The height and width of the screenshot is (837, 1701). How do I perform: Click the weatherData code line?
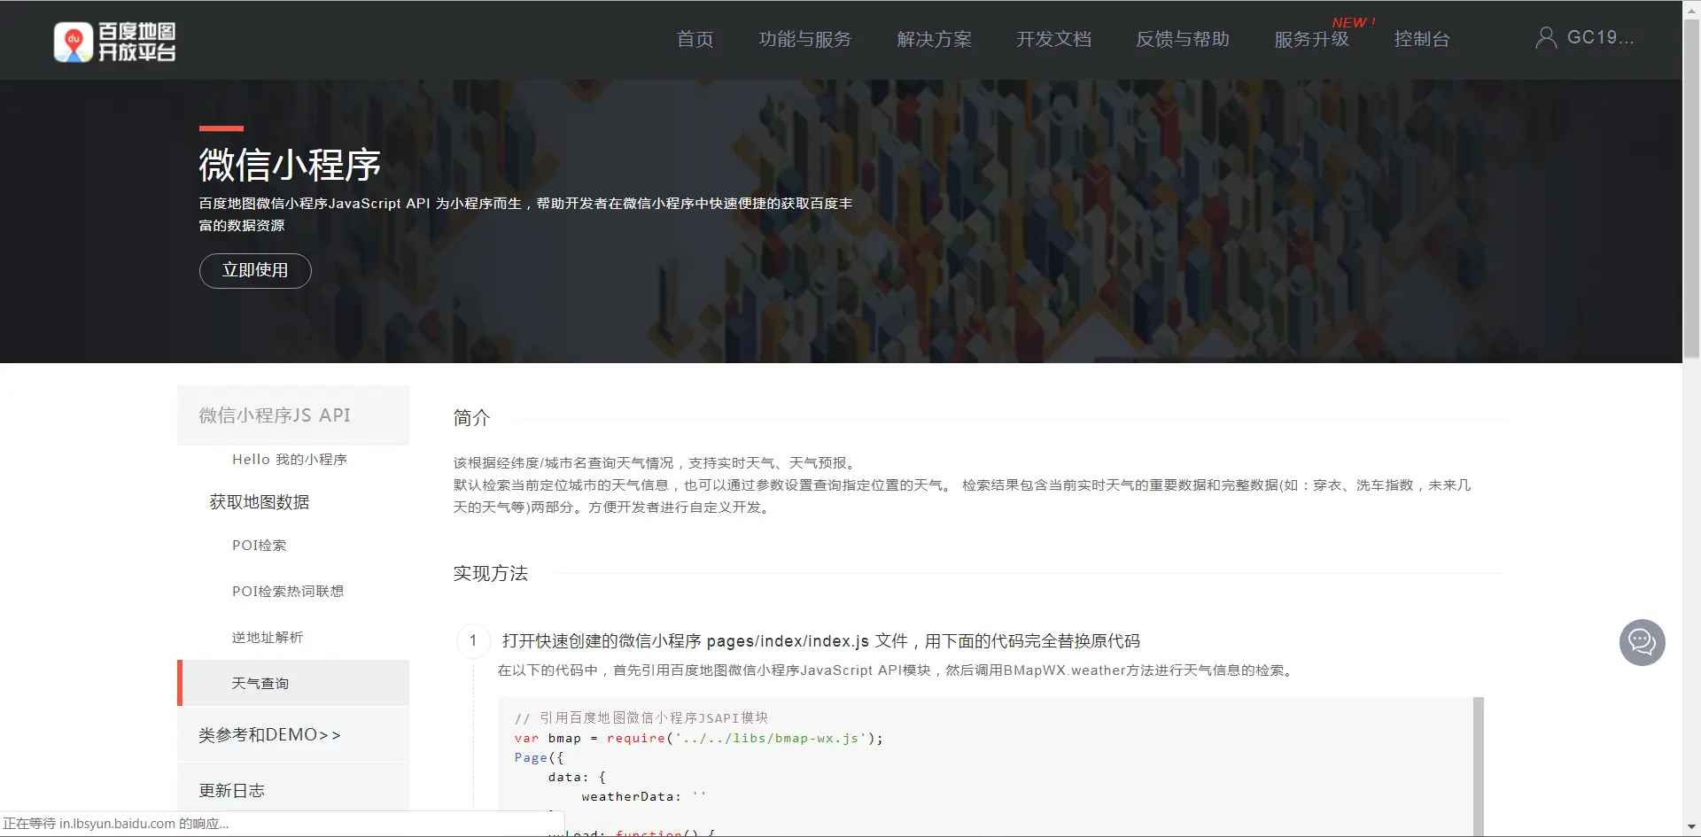(643, 796)
